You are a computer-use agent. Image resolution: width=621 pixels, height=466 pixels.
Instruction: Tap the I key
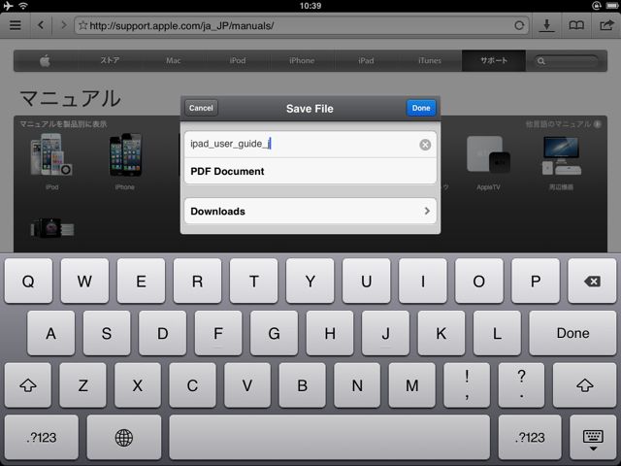(423, 282)
